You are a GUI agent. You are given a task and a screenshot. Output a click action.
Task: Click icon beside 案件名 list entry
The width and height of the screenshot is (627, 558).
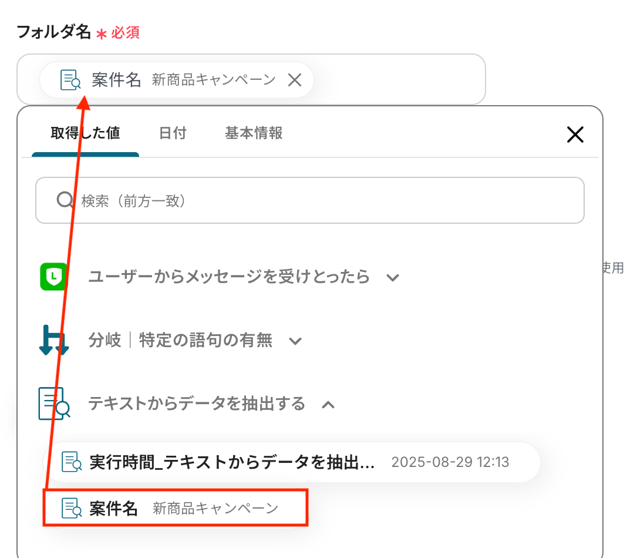click(x=72, y=509)
